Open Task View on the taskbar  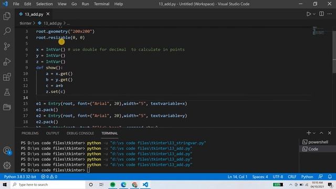tap(101, 184)
